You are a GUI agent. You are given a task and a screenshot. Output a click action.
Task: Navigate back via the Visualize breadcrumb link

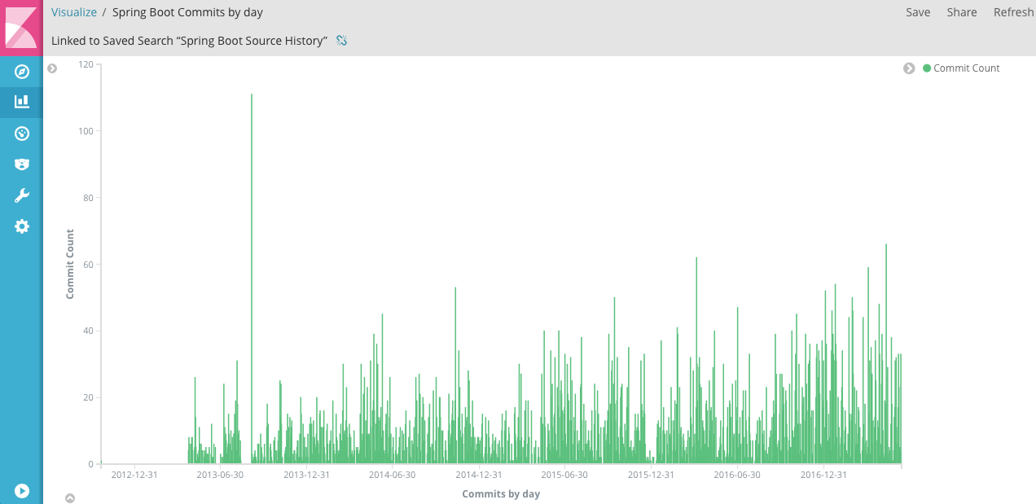(x=74, y=12)
